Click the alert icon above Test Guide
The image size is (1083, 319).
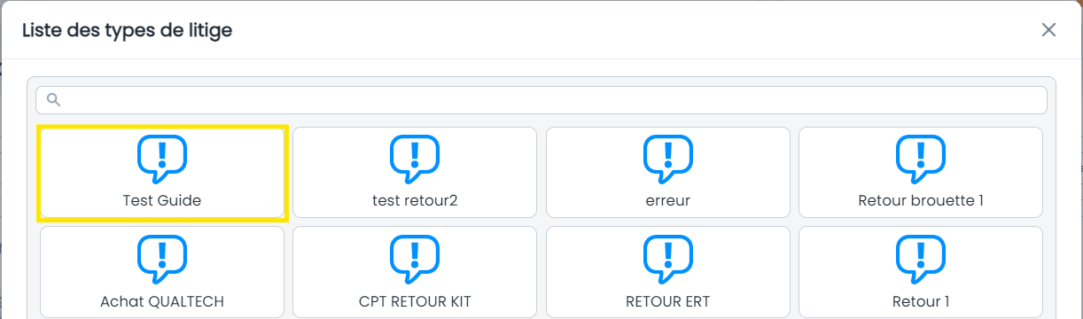coord(162,159)
